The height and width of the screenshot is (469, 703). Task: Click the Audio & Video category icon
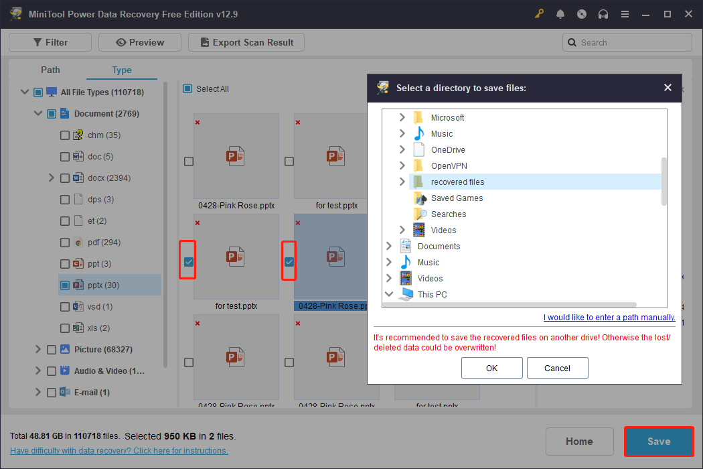tap(65, 371)
